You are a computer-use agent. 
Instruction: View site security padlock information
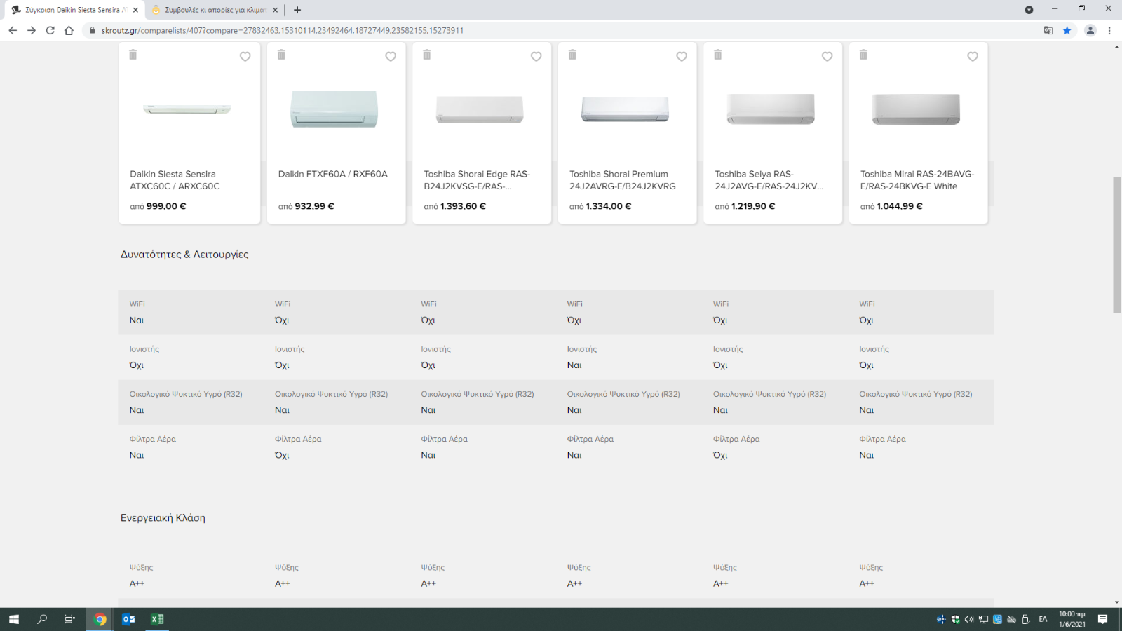[x=92, y=30]
